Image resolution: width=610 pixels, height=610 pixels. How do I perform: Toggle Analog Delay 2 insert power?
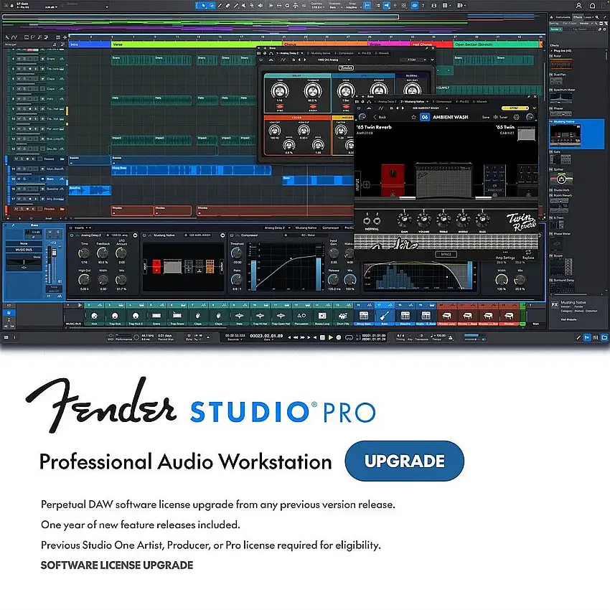tap(72, 235)
